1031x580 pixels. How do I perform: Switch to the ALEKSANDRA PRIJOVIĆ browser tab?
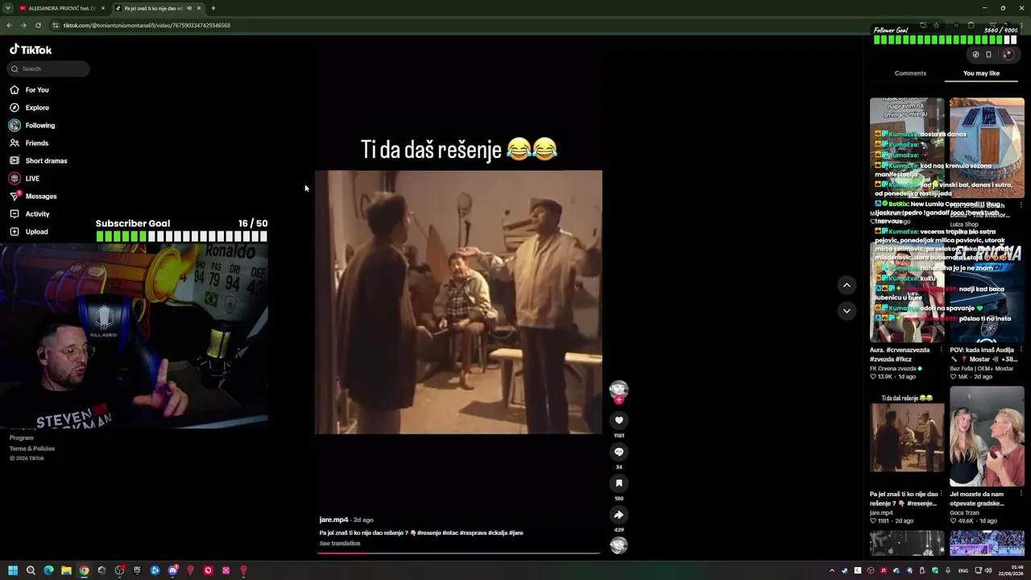(60, 8)
